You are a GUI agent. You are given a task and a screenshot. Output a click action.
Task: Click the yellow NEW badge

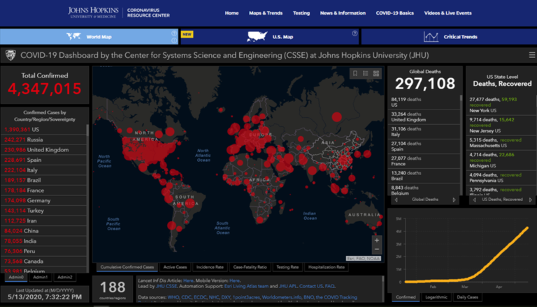pos(187,34)
